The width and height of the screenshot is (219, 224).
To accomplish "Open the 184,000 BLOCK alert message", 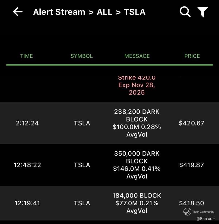I will (137, 203).
